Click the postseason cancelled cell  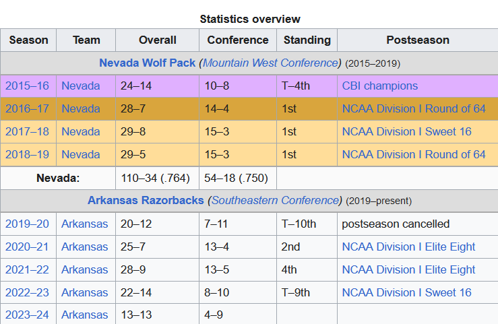tap(418, 224)
